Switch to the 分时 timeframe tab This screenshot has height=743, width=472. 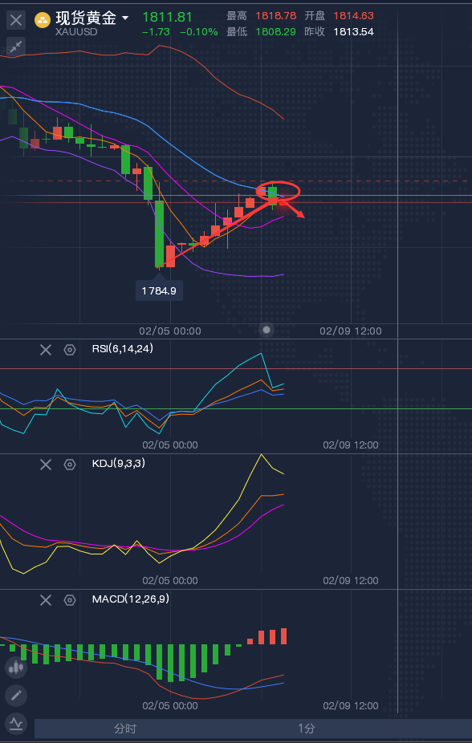point(125,729)
